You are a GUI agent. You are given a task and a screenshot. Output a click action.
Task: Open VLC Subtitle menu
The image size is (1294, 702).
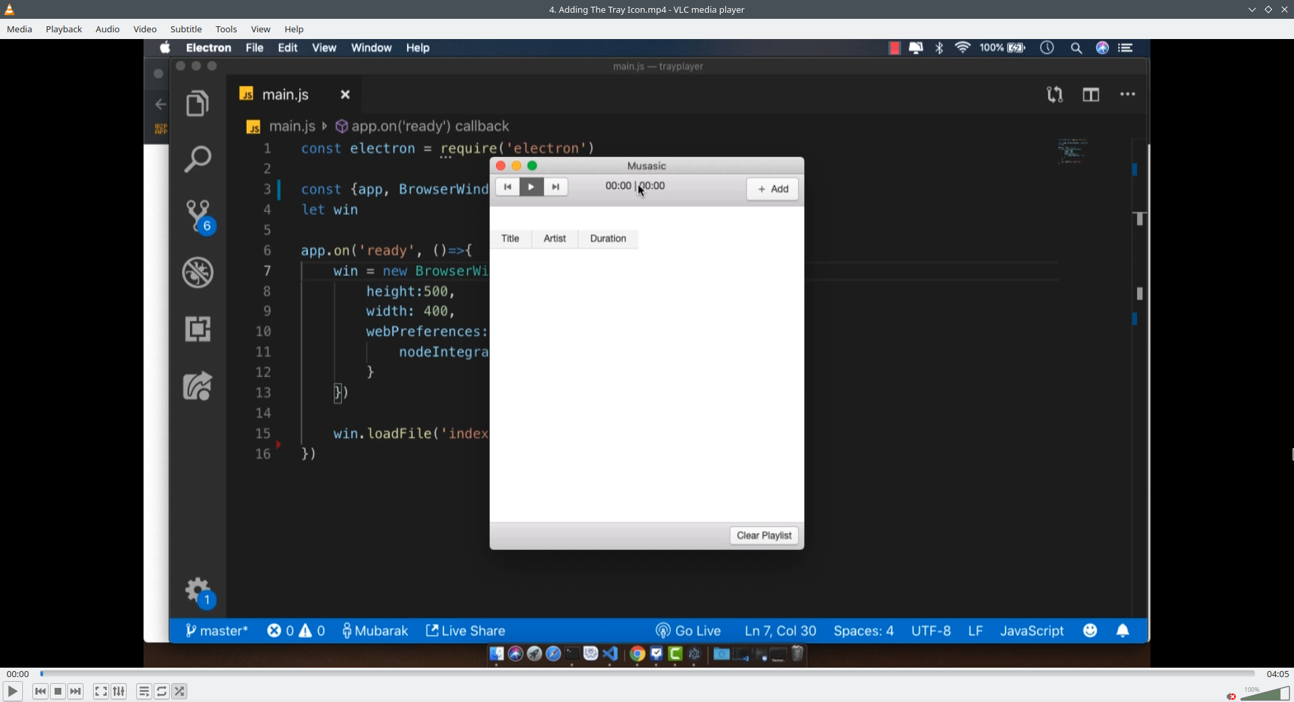click(186, 29)
